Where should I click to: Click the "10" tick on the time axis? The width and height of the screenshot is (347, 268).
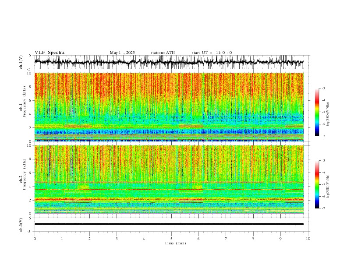tap(308, 239)
